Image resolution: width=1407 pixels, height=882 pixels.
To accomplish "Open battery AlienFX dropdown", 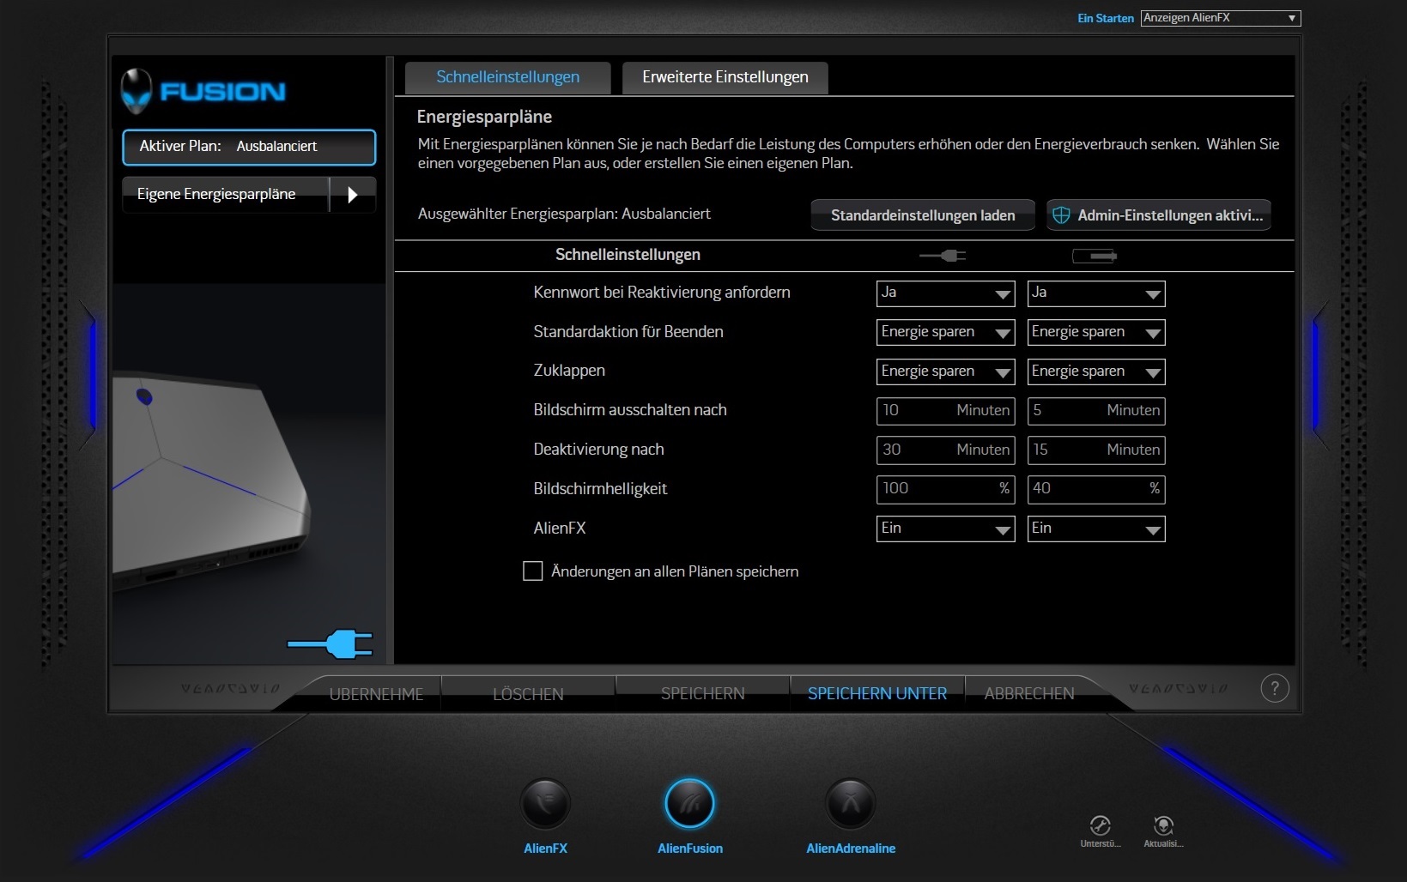I will click(1096, 529).
